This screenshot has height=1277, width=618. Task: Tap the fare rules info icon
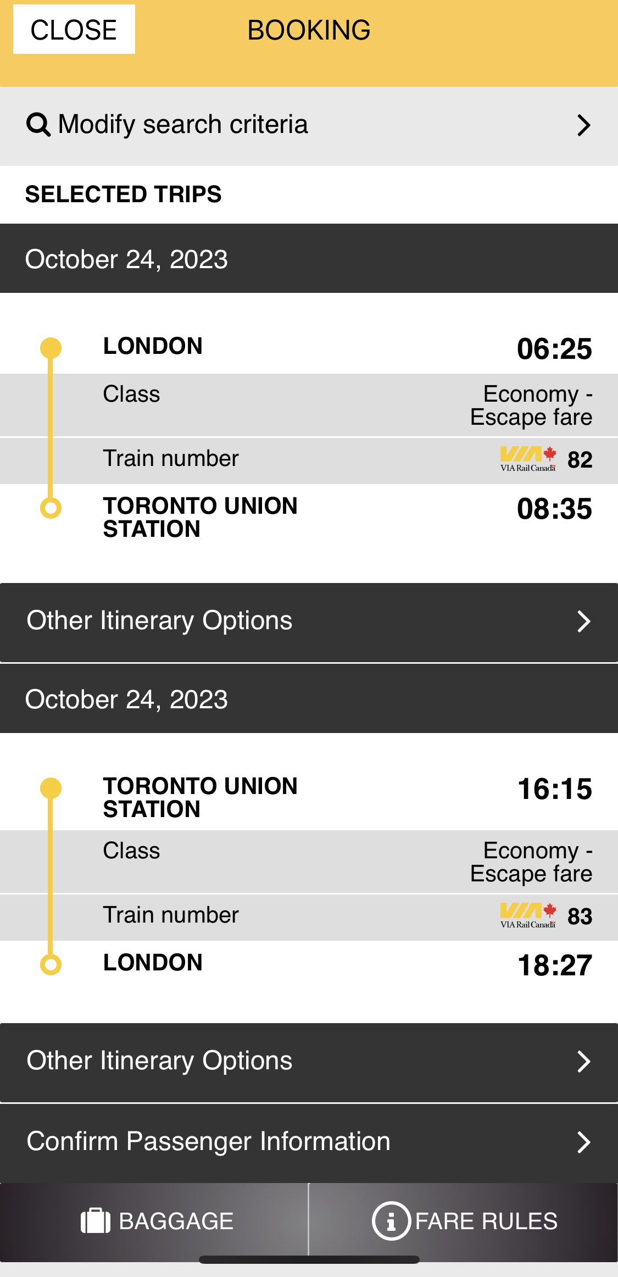point(391,1221)
